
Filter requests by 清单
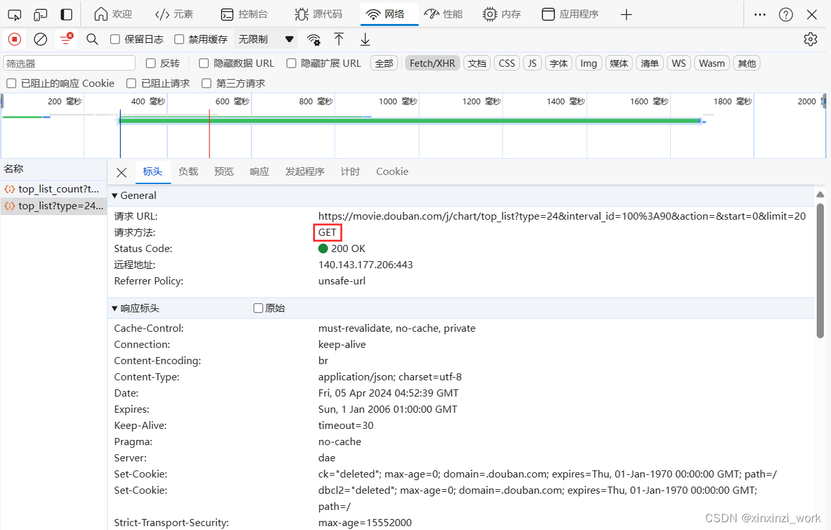tap(650, 63)
